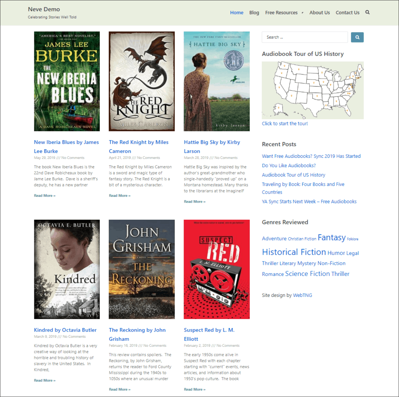Open 'Audiobook Tour of US History' recent post

point(294,175)
